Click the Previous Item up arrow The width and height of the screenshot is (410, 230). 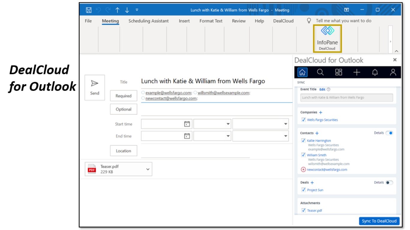point(117,10)
